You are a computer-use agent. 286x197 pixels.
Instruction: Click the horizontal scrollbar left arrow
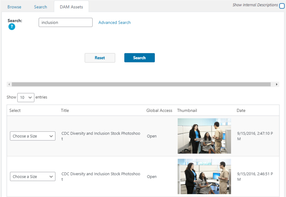[9, 84]
